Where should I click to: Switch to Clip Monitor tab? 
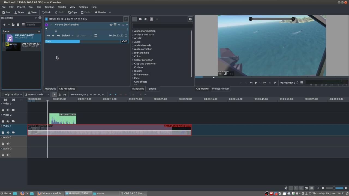click(203, 89)
